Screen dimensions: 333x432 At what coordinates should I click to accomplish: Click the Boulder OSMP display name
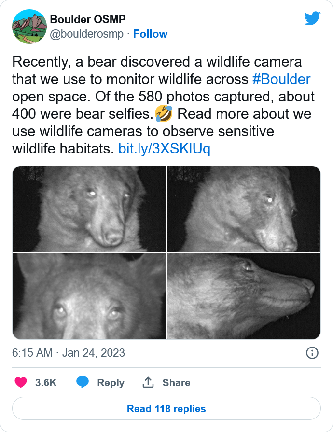[87, 19]
